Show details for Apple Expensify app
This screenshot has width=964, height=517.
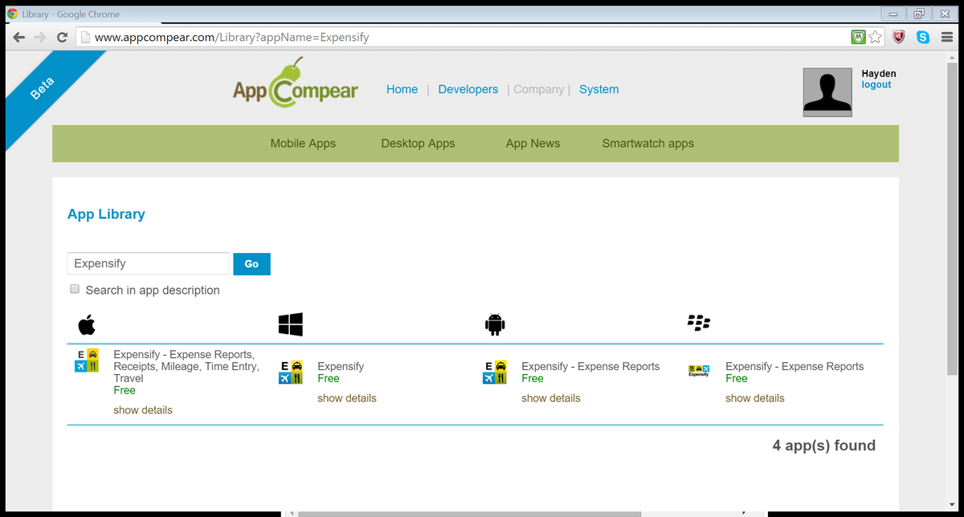tap(143, 410)
